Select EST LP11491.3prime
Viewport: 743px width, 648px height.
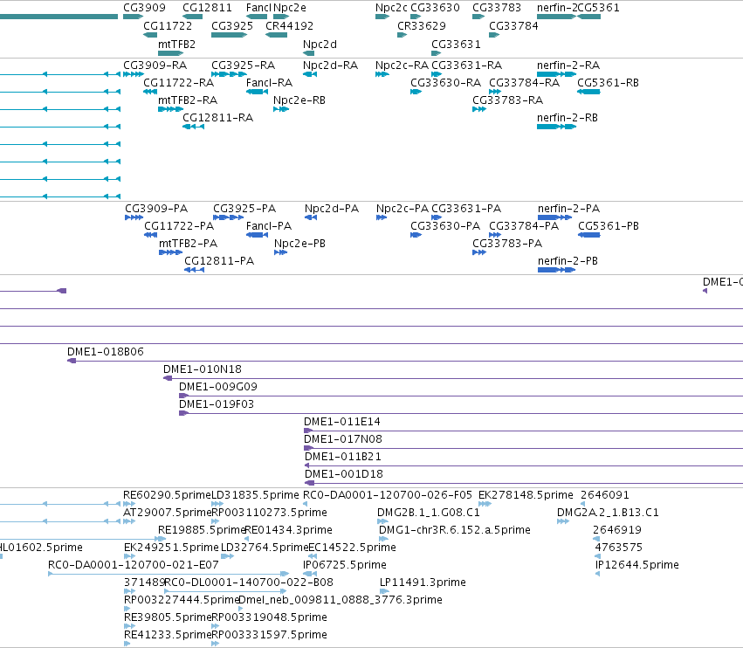click(x=384, y=591)
